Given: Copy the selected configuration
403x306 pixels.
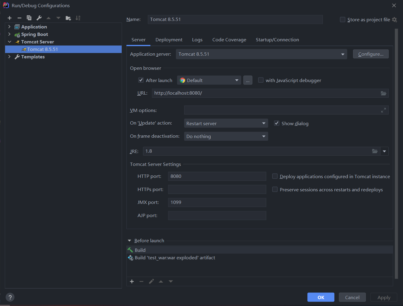Looking at the screenshot, I should (x=29, y=18).
